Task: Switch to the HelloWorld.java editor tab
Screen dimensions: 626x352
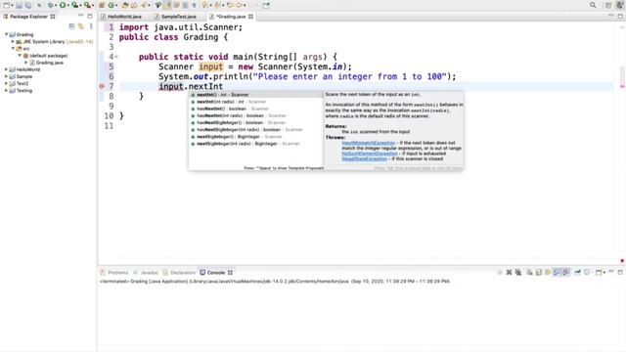Action: tap(124, 17)
